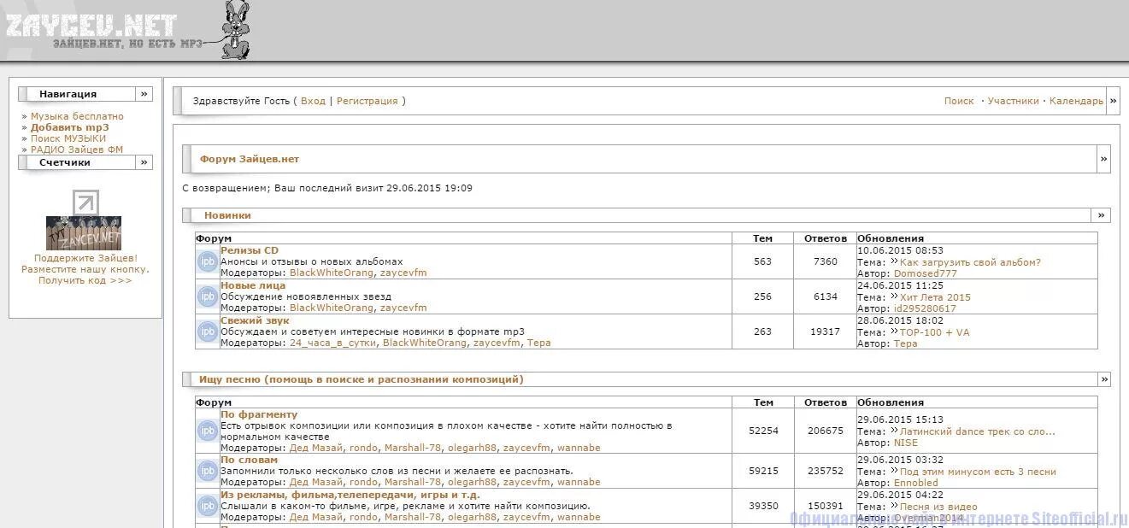Click Получить код >>> link
Image resolution: width=1129 pixels, height=528 pixels.
click(85, 280)
